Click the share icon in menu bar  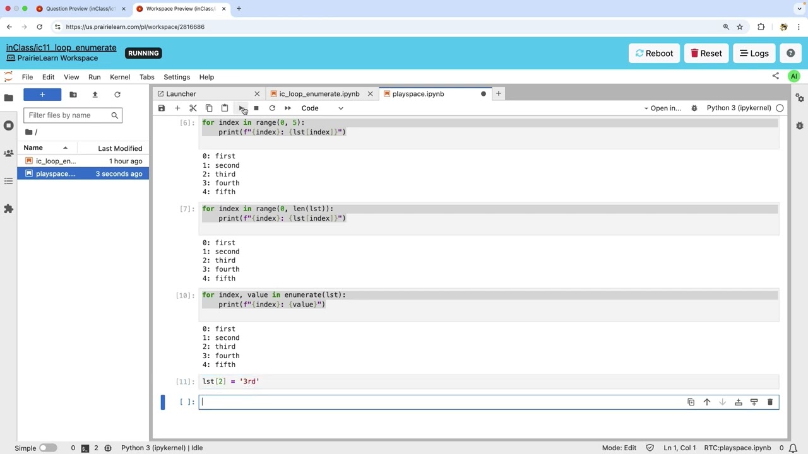pos(775,76)
